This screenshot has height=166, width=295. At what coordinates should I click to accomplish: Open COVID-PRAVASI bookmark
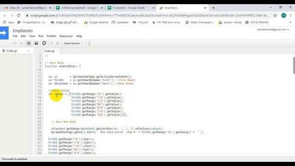click(257, 22)
